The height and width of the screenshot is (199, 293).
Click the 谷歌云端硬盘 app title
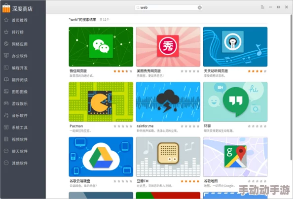click(80, 181)
